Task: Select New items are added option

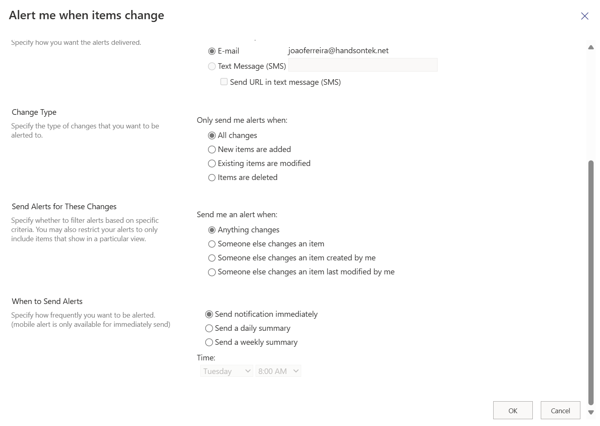Action: (212, 150)
